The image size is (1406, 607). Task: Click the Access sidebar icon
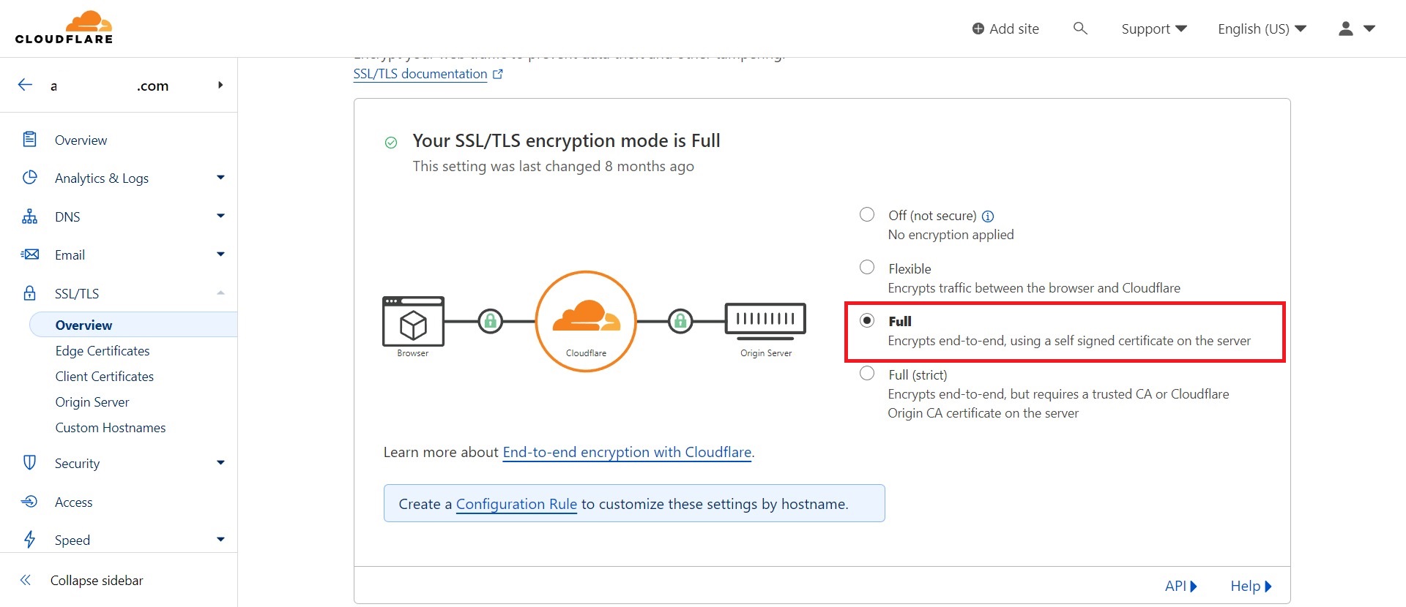(29, 502)
